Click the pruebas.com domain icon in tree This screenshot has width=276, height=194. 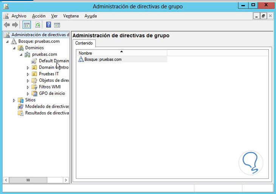point(27,55)
